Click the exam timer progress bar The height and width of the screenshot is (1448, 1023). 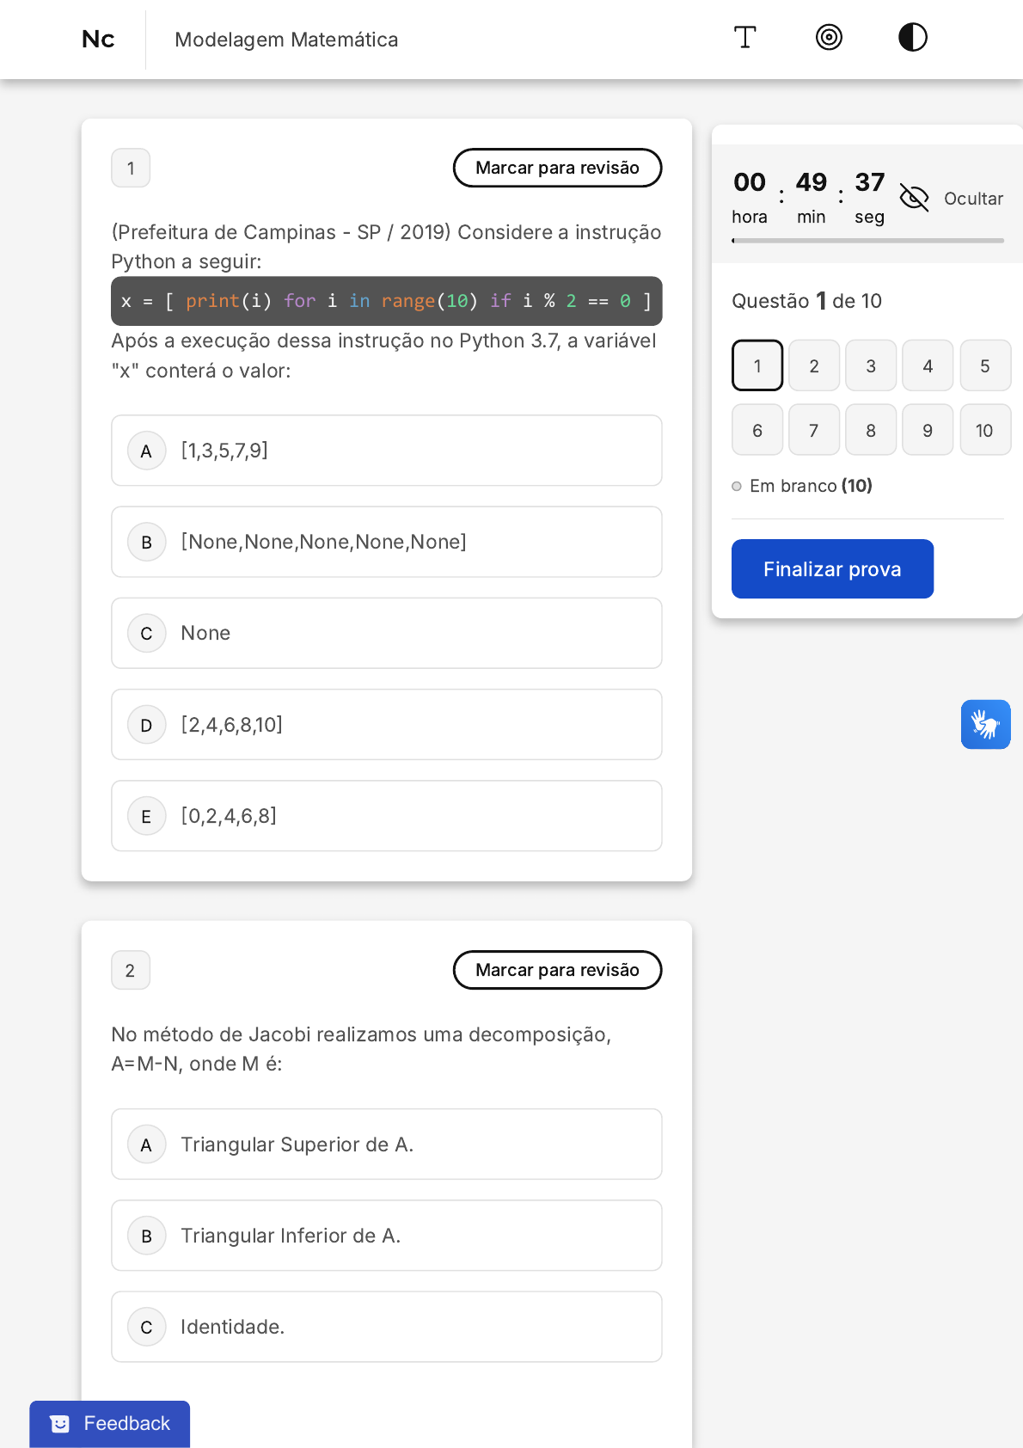coord(867,241)
